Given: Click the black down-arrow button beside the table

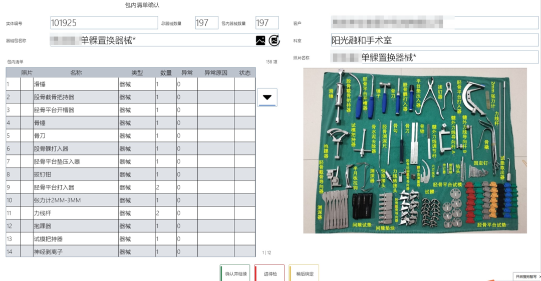Looking at the screenshot, I should click(267, 97).
